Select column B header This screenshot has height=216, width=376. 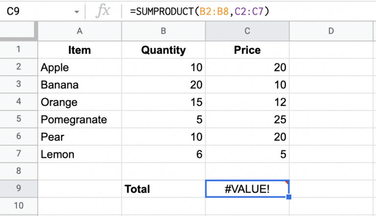point(164,31)
